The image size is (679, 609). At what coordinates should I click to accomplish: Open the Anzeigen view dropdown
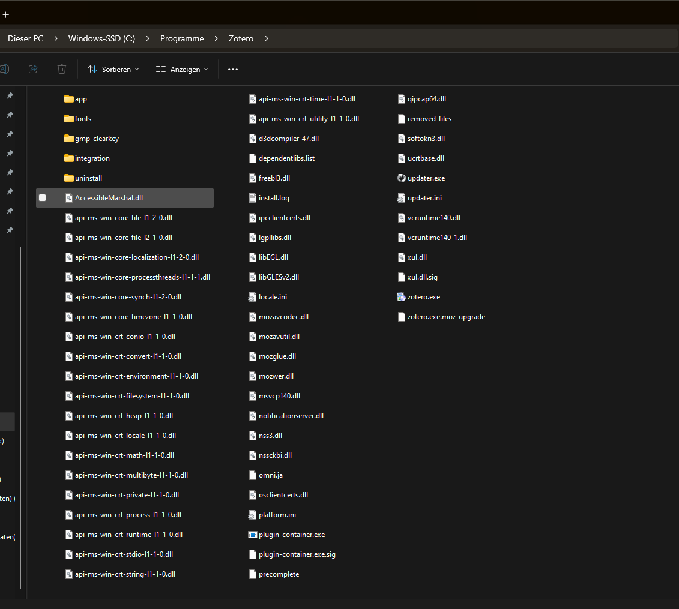point(183,69)
